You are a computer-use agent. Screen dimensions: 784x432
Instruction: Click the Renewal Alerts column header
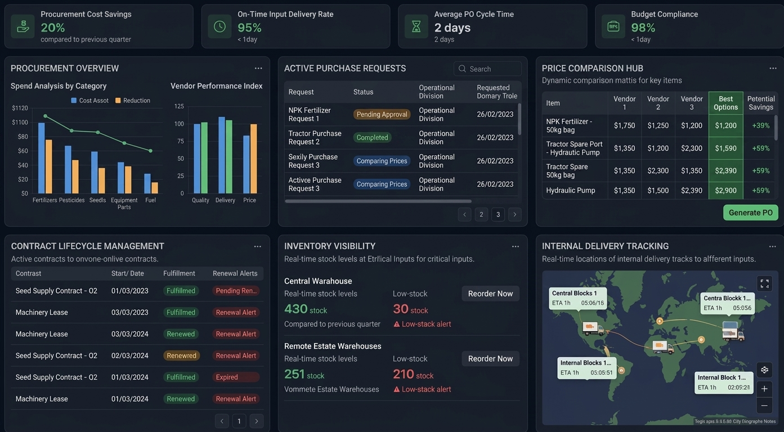pos(235,273)
